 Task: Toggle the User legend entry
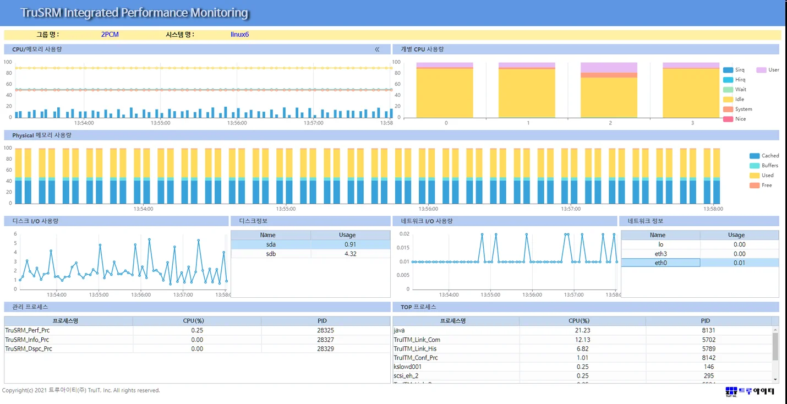pos(768,70)
